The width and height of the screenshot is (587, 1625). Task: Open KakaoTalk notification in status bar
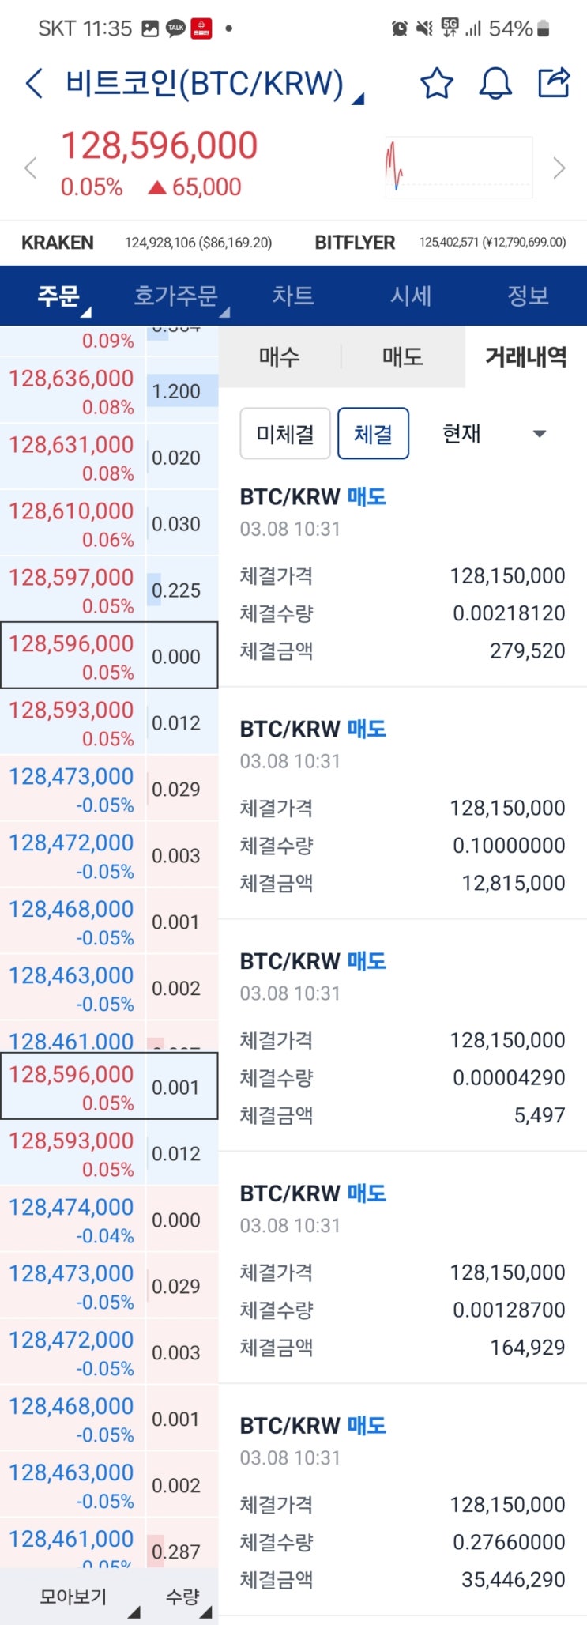[x=175, y=28]
